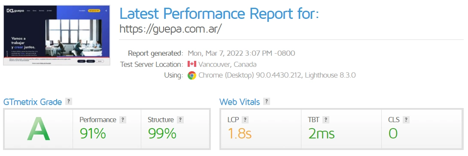Click the 1.8s LCP value
The image size is (468, 156).
(240, 133)
